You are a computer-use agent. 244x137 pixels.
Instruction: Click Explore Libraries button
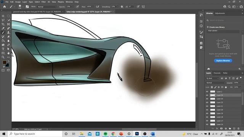[x=223, y=61]
